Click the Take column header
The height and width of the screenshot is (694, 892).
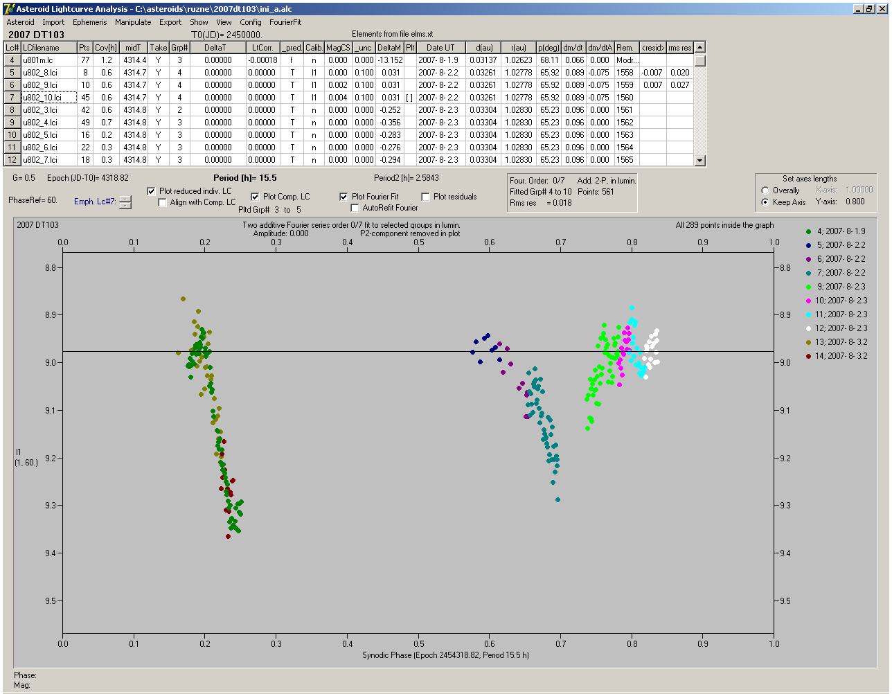click(x=159, y=48)
